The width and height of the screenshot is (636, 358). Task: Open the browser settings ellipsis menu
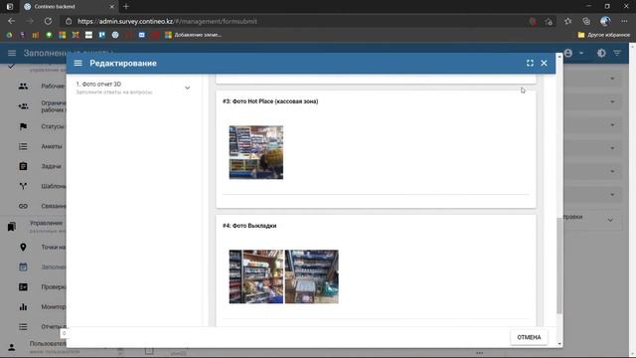pyautogui.click(x=624, y=21)
